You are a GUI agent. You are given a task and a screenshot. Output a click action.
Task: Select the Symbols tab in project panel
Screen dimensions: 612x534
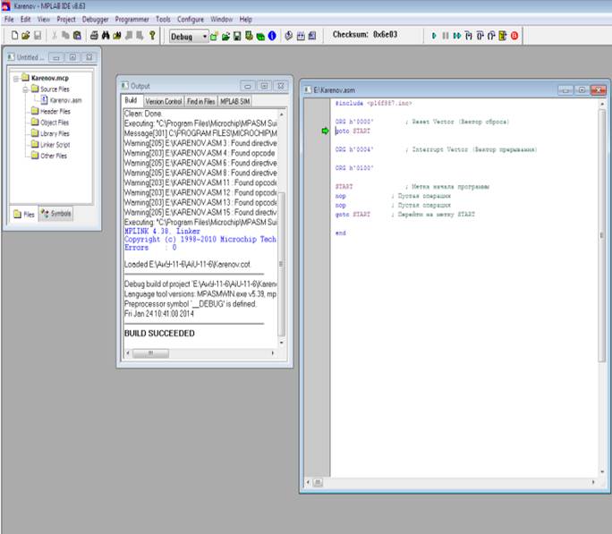tap(56, 214)
